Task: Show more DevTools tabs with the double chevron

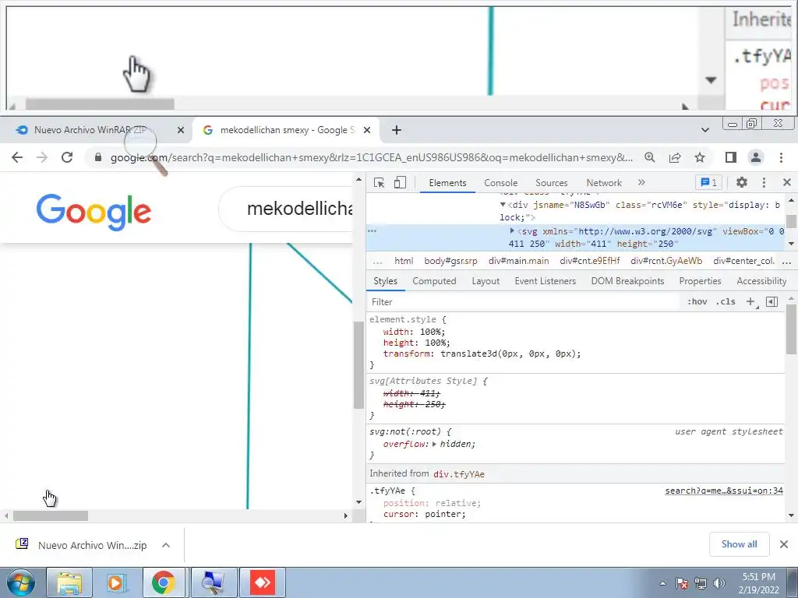Action: [641, 182]
